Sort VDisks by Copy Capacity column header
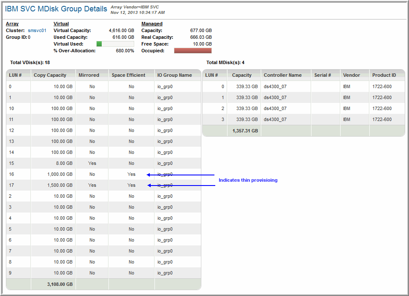 [50, 75]
